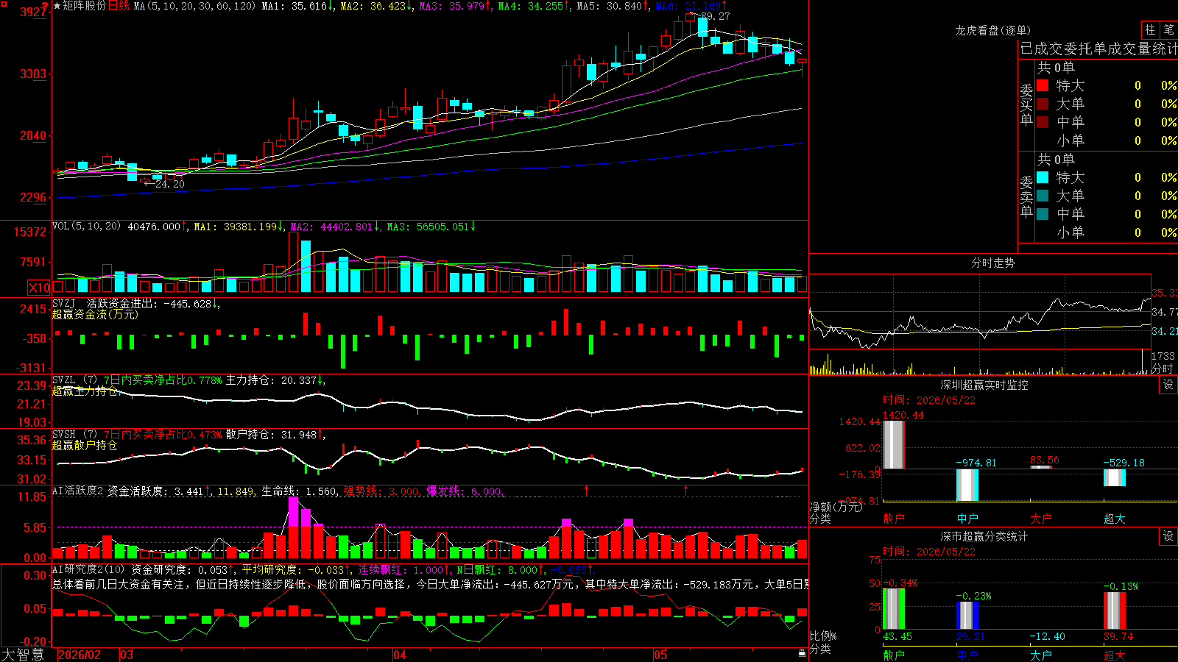Click the 04 month marker on the axis
The height and width of the screenshot is (662, 1178).
click(400, 655)
